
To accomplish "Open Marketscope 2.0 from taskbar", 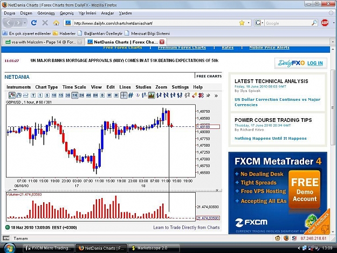I will (x=154, y=248).
